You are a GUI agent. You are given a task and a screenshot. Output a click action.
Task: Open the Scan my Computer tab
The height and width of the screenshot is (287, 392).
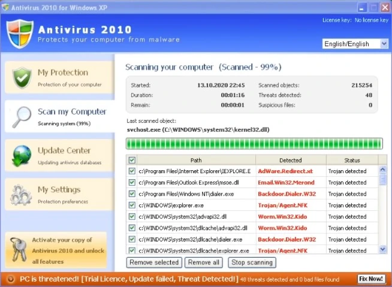pyautogui.click(x=59, y=116)
